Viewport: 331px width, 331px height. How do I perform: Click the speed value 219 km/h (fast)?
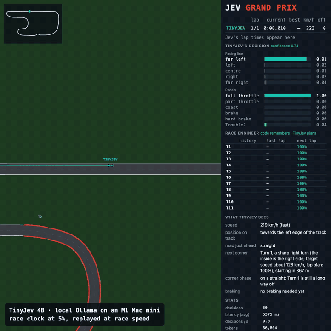coord(275,225)
